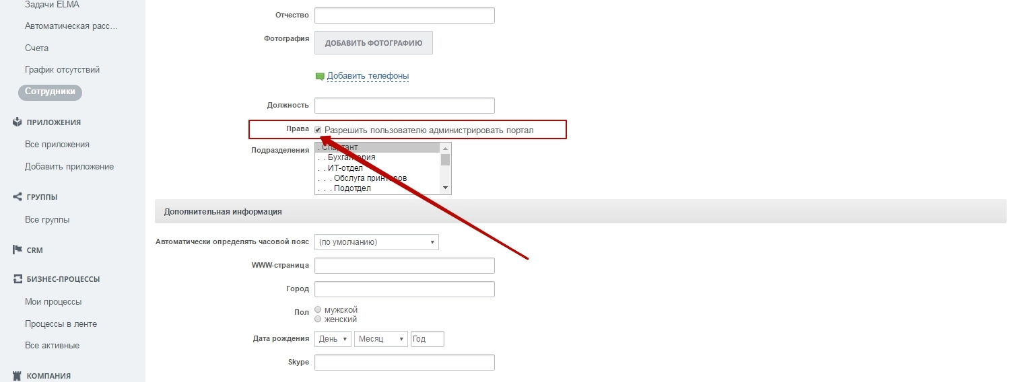Enable the portal administration rights checkbox

(318, 130)
